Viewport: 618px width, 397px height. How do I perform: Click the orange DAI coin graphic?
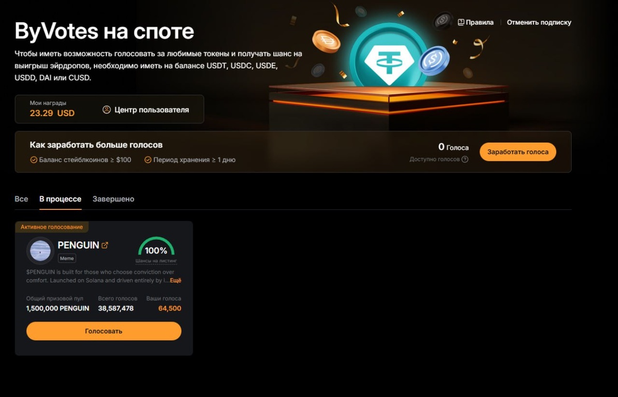coord(327,41)
